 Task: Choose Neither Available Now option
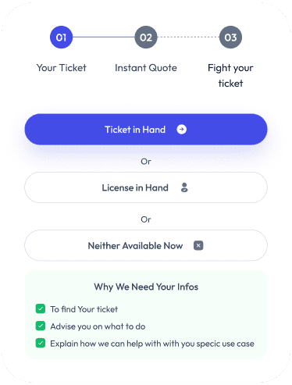pos(146,245)
